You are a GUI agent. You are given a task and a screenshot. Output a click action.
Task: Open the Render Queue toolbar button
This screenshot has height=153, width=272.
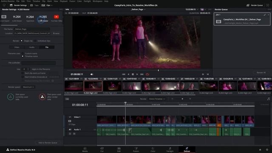255,6
